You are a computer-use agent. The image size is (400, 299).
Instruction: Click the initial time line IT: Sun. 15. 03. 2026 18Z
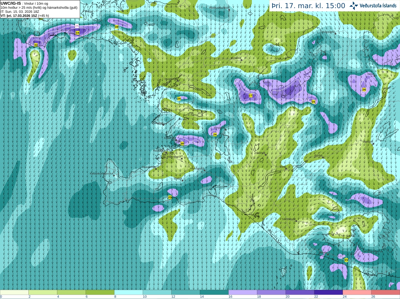(x=20, y=12)
